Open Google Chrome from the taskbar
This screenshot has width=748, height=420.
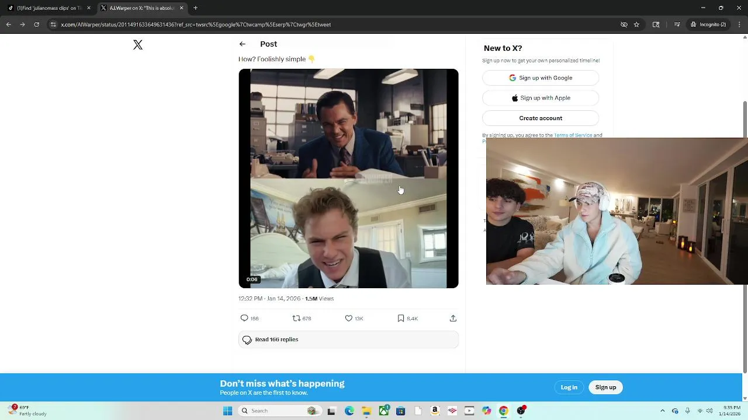504,411
